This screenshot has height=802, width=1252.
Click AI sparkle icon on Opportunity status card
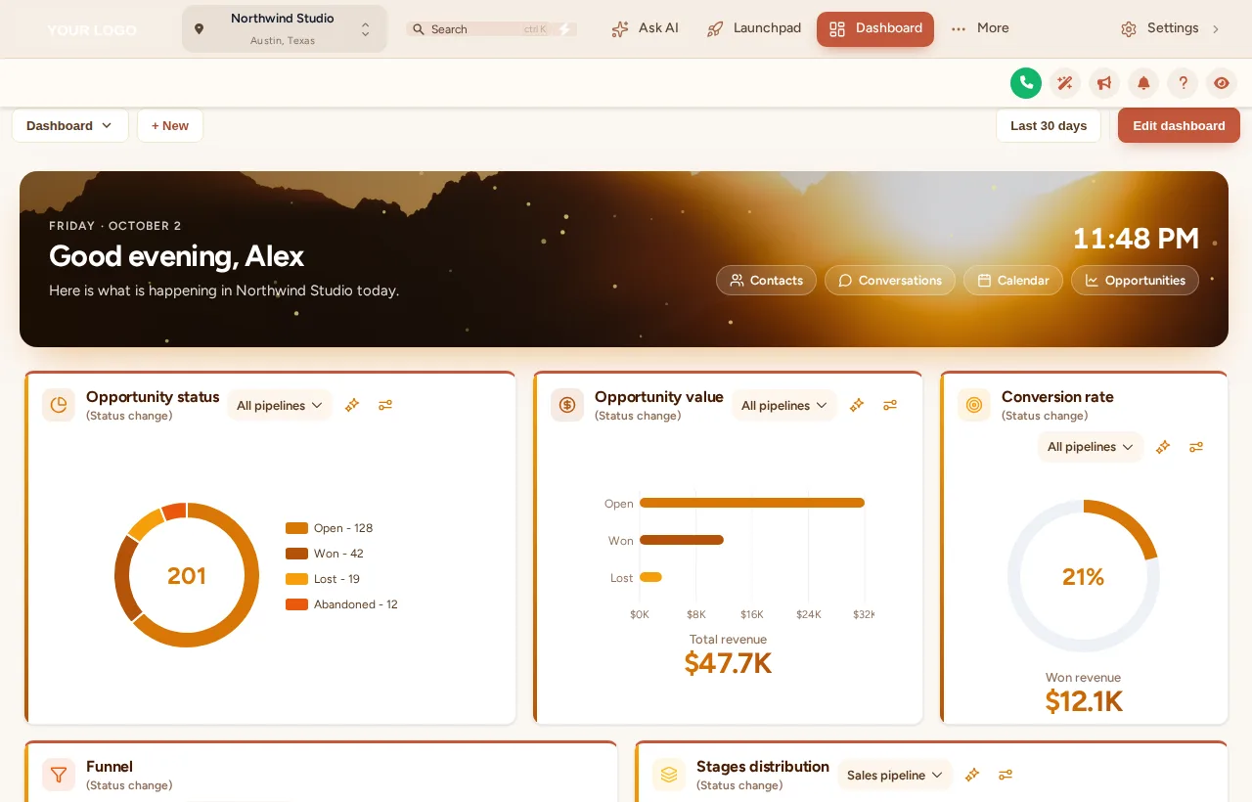[352, 405]
